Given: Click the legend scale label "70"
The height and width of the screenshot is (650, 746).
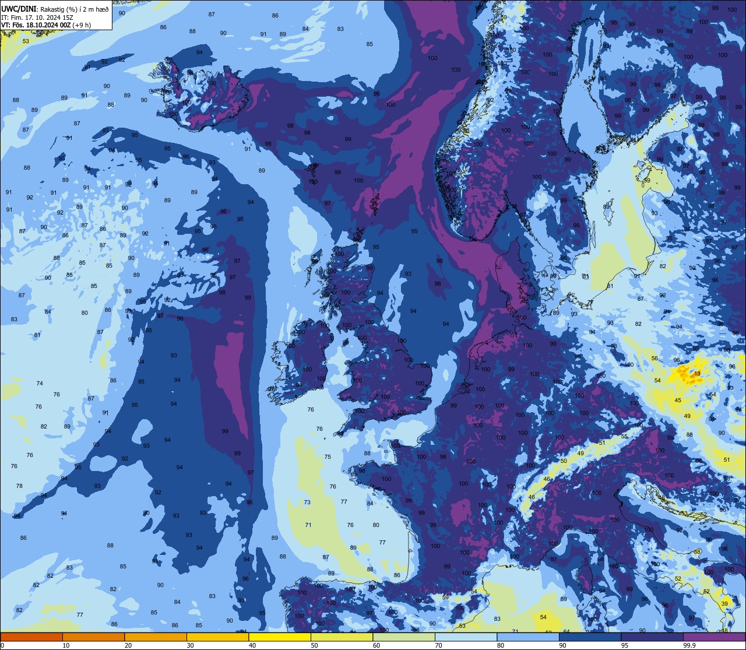Looking at the screenshot, I should [438, 645].
